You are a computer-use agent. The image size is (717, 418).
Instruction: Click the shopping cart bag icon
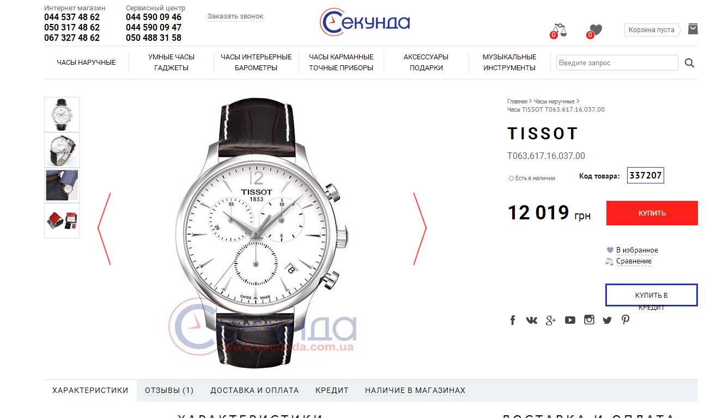coord(692,29)
